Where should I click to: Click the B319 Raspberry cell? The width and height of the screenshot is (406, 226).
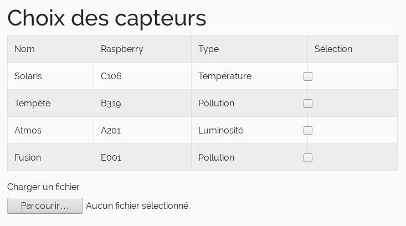click(111, 103)
